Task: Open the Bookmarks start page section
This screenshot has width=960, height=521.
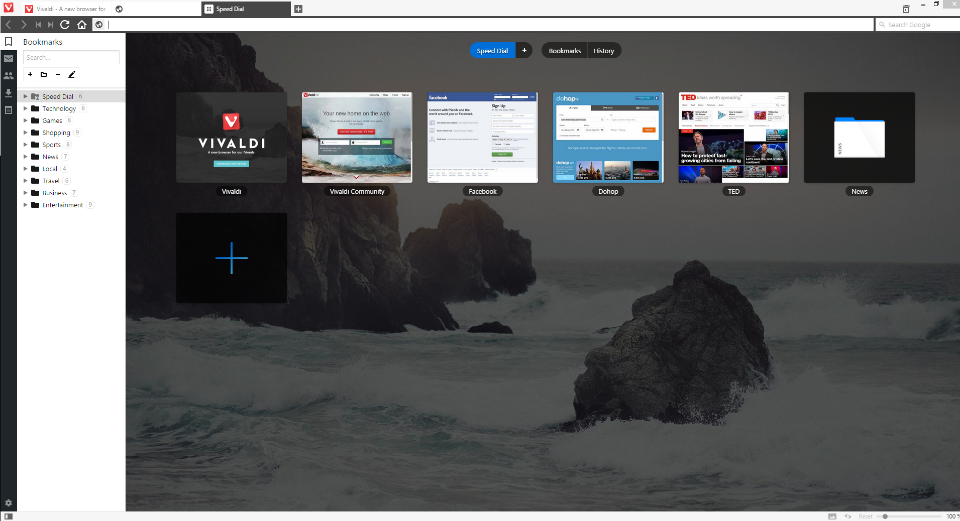Action: [565, 51]
